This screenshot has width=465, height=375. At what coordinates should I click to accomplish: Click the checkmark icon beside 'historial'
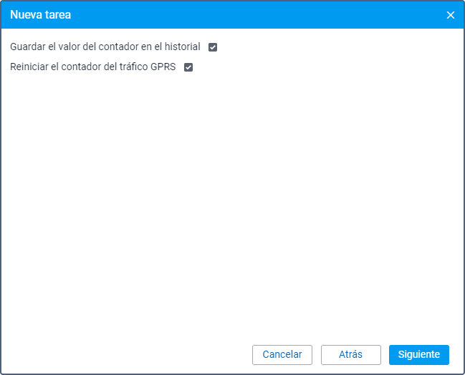213,47
